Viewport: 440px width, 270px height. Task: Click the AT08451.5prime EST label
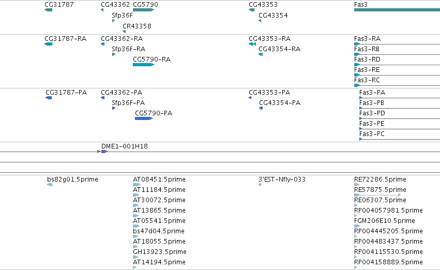pyautogui.click(x=159, y=179)
